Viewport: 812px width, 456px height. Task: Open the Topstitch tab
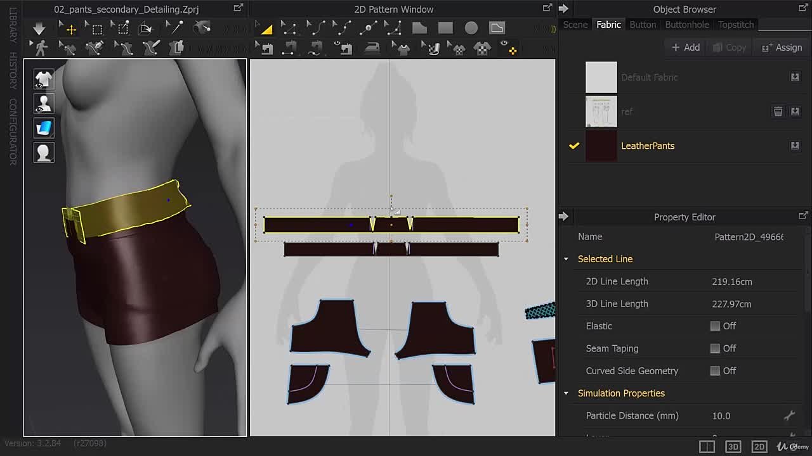[x=735, y=25]
